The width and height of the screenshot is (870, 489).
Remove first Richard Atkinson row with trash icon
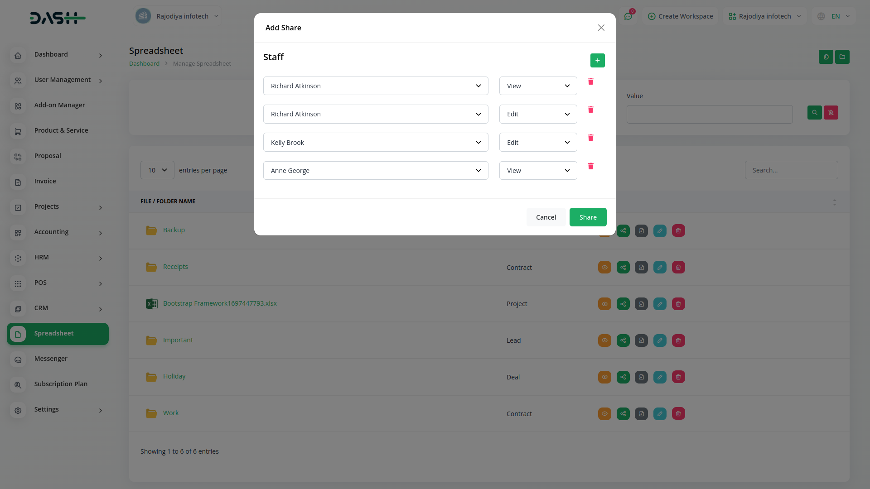coord(590,81)
